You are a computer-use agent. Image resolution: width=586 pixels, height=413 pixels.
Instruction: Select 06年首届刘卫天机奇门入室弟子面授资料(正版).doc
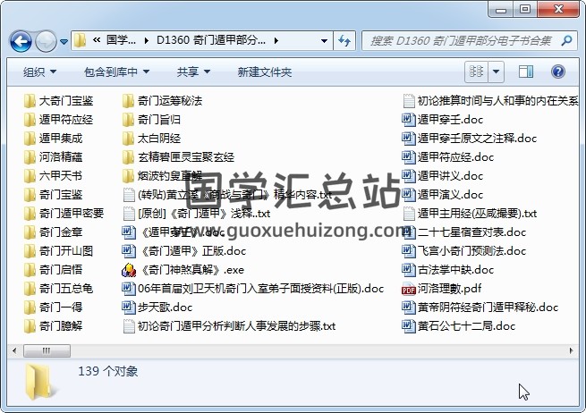click(253, 288)
